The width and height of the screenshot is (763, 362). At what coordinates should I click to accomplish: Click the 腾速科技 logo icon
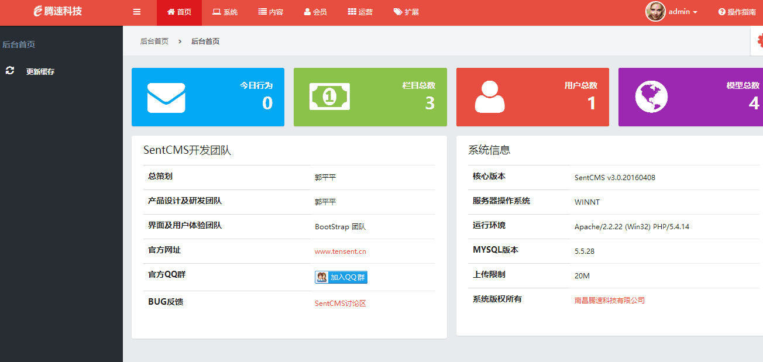point(37,11)
